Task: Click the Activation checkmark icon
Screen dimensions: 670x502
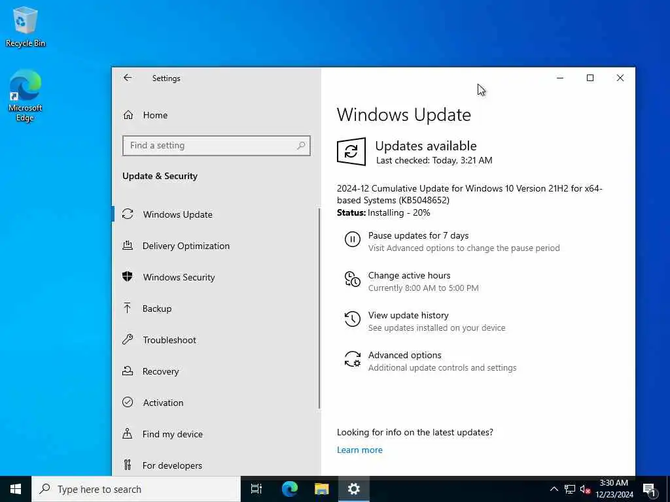Action: coord(128,402)
